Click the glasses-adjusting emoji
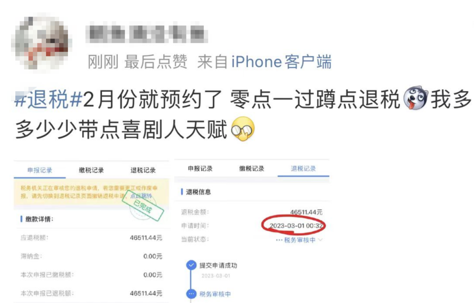474x303 pixels. pyautogui.click(x=243, y=128)
